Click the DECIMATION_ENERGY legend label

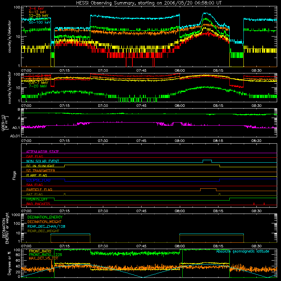pos(45,217)
